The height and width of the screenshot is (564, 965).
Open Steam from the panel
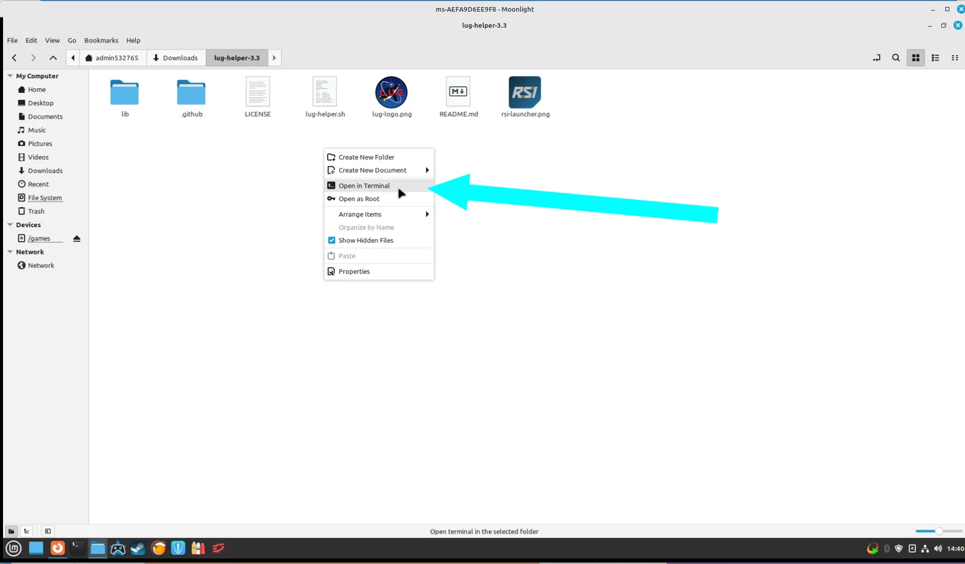click(138, 548)
